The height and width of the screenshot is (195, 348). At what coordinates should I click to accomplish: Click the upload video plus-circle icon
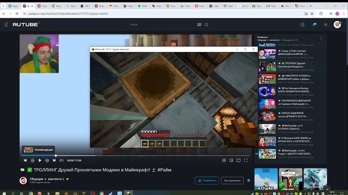[302, 24]
